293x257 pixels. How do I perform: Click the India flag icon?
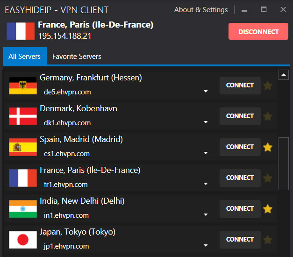pyautogui.click(x=23, y=209)
